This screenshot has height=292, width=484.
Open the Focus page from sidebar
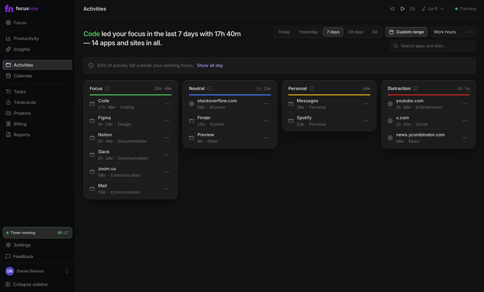click(37, 23)
